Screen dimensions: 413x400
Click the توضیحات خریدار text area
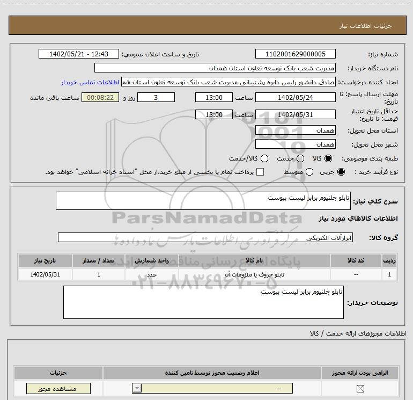pyautogui.click(x=203, y=302)
